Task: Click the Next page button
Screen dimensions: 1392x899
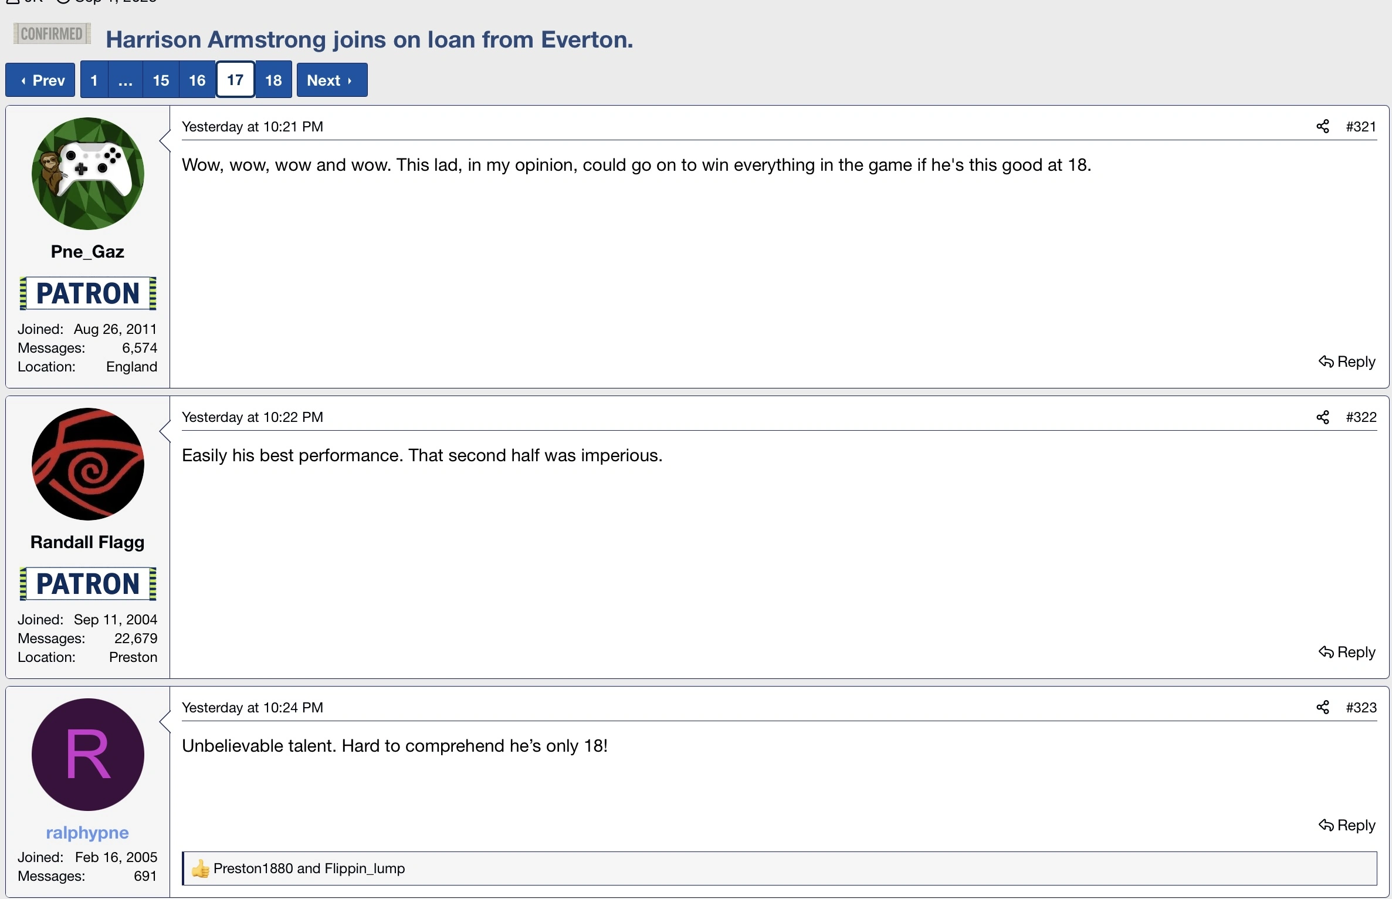Action: [x=331, y=80]
